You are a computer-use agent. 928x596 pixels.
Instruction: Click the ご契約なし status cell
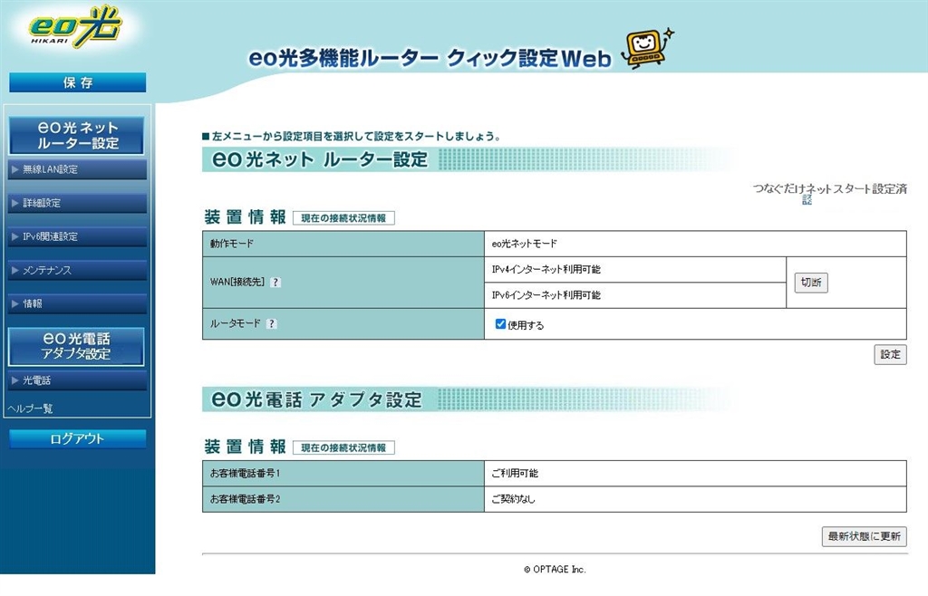coord(695,500)
